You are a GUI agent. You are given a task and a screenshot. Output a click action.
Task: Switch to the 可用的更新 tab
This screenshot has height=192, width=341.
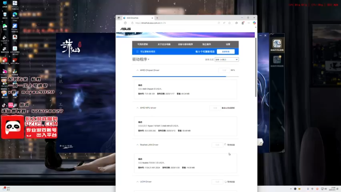pos(143,44)
